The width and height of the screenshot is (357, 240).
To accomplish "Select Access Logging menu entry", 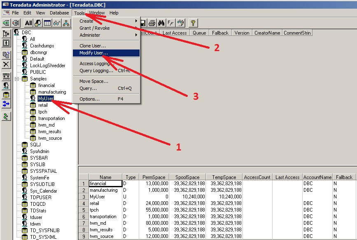I will point(106,64).
